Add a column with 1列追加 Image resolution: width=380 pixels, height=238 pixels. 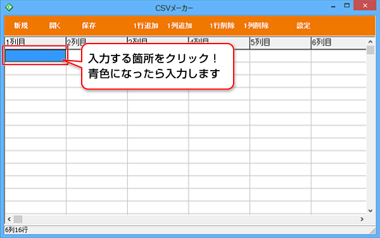click(180, 26)
